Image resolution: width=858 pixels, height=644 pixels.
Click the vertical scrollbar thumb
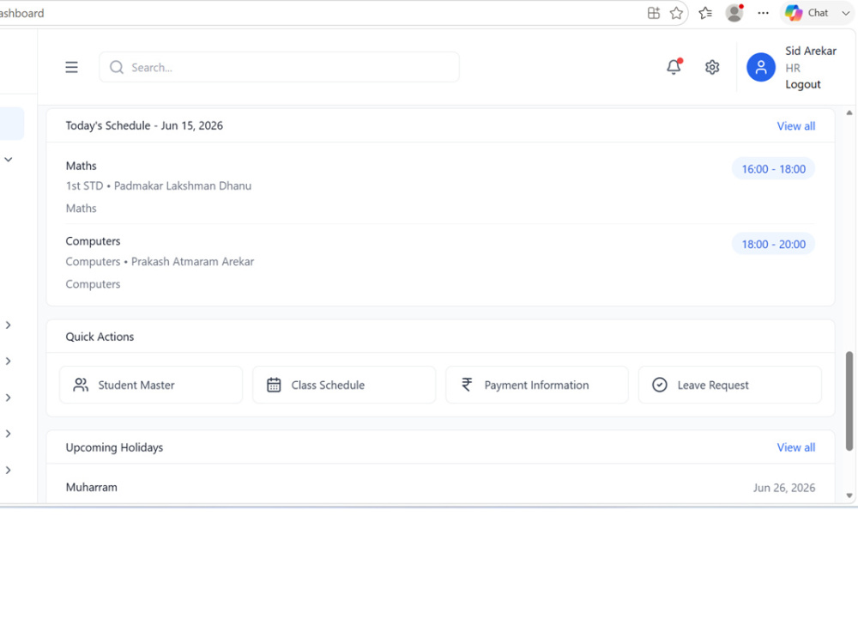click(849, 401)
